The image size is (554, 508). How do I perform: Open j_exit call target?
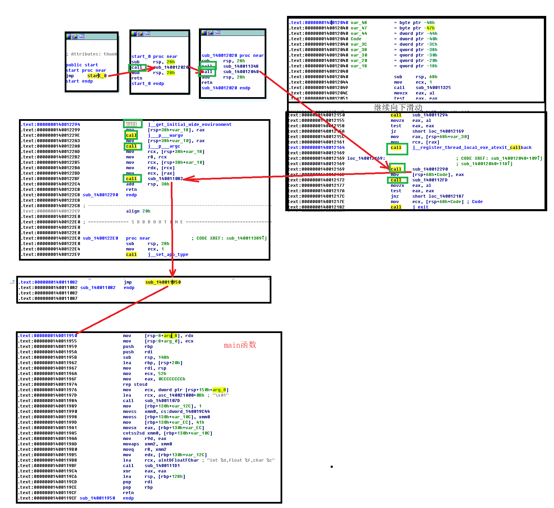(420, 207)
